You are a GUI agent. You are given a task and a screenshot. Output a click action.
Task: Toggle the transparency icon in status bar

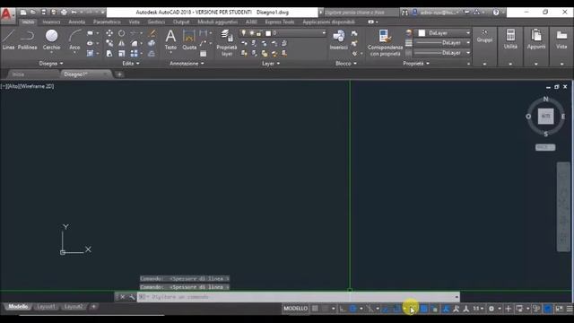424,309
